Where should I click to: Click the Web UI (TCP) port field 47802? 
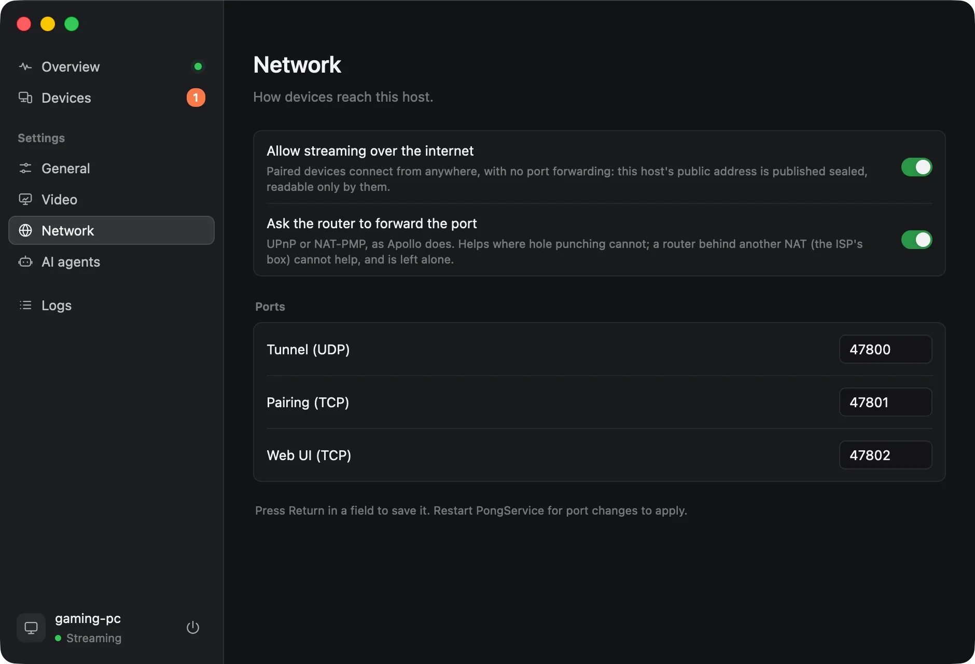(885, 455)
